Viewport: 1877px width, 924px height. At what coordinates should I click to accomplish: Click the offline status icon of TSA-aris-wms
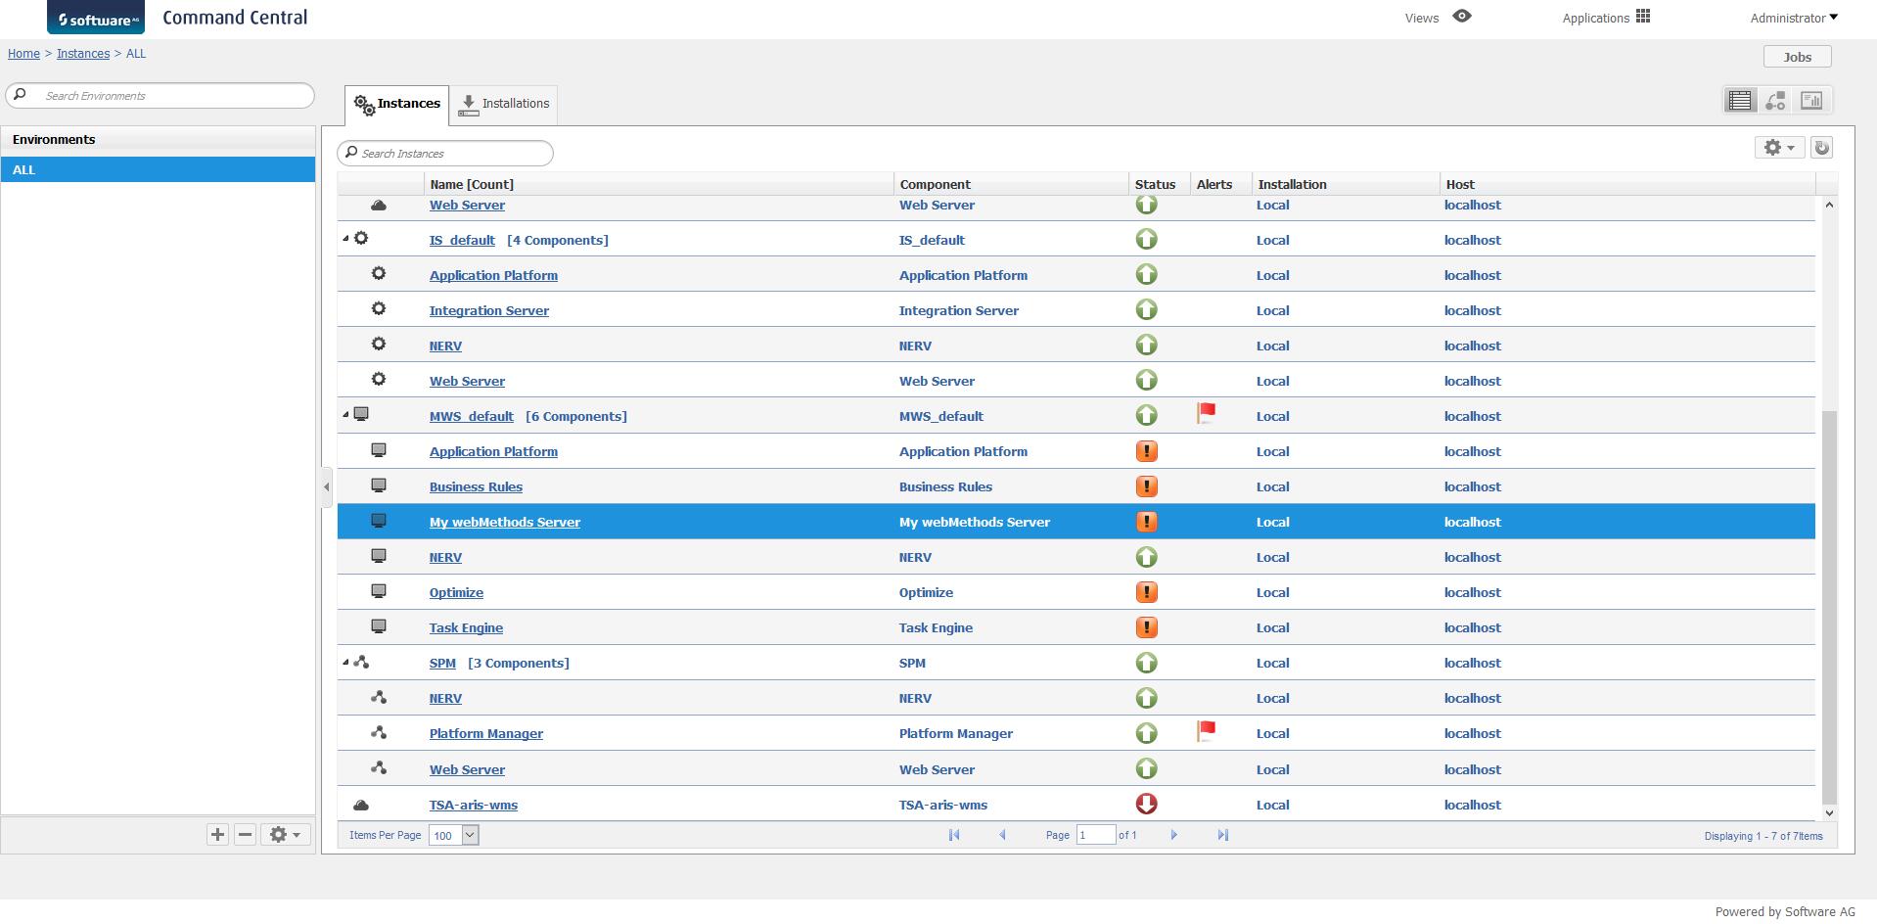point(1146,804)
